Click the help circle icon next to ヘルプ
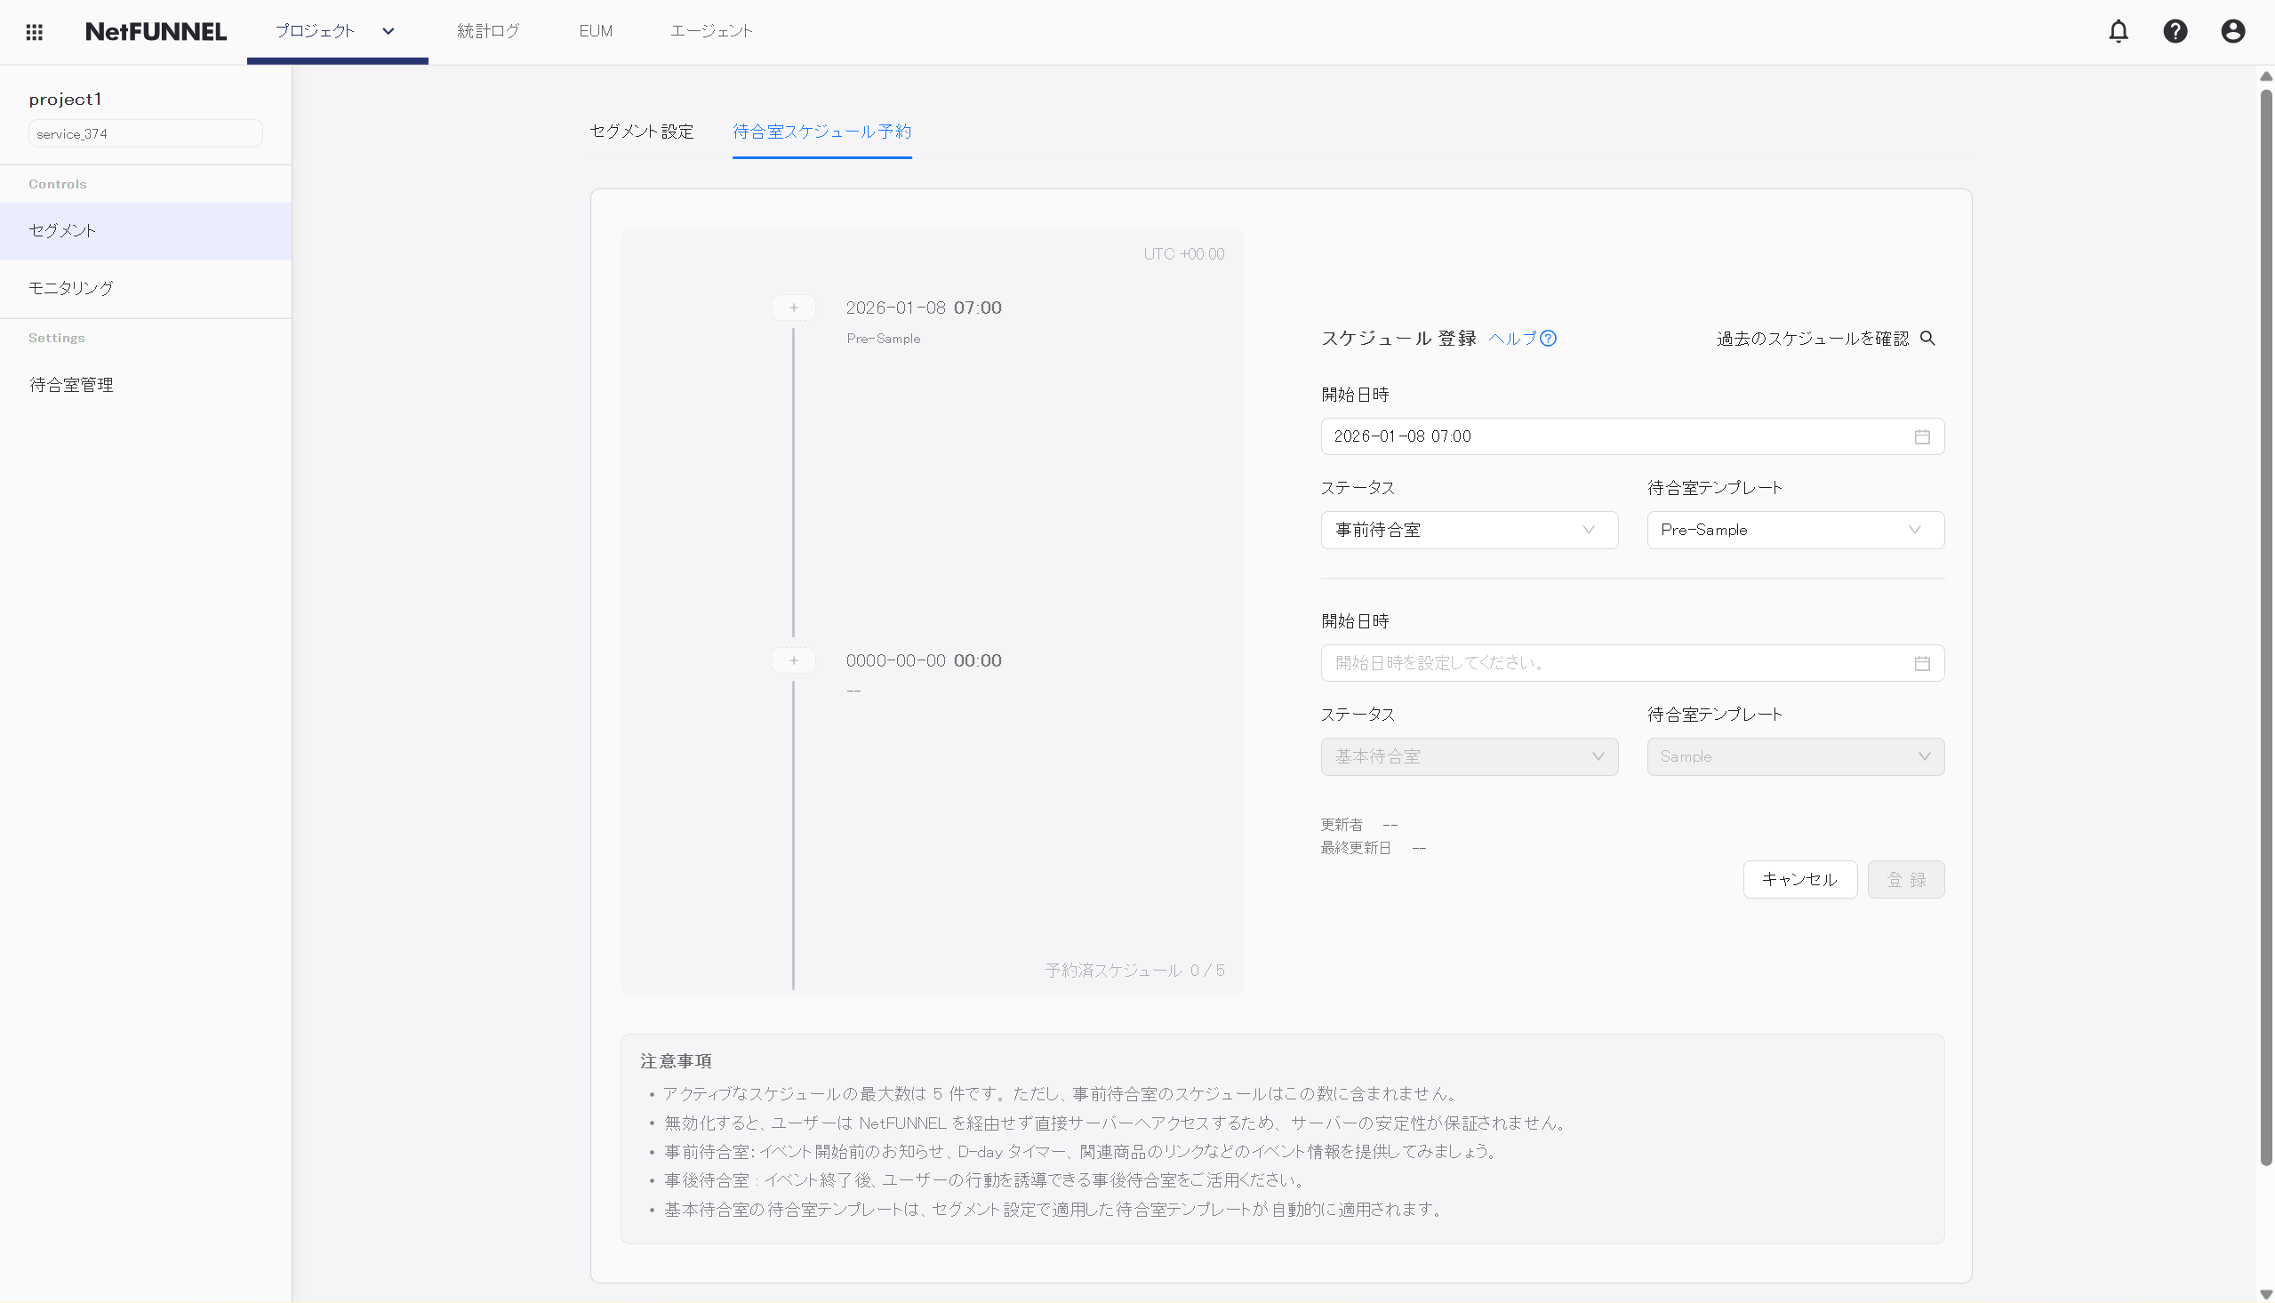 pyautogui.click(x=1549, y=339)
